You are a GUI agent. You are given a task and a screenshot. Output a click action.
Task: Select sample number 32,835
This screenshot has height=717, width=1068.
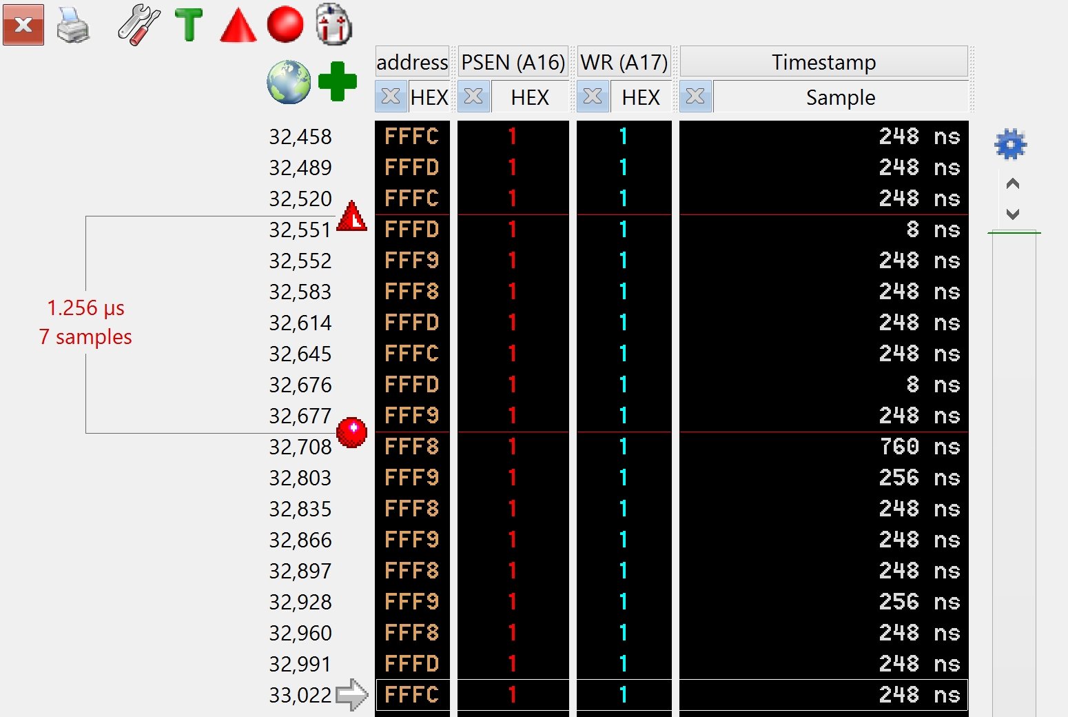point(300,509)
